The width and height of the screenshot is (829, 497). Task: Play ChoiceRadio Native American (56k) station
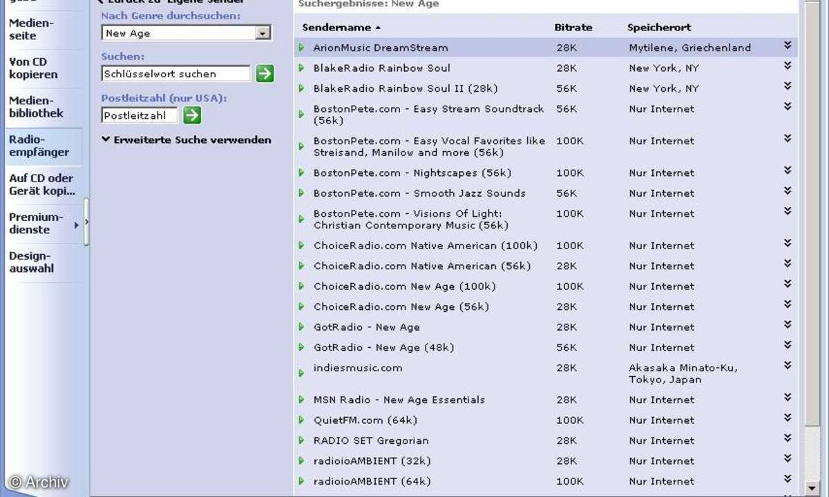coord(301,266)
